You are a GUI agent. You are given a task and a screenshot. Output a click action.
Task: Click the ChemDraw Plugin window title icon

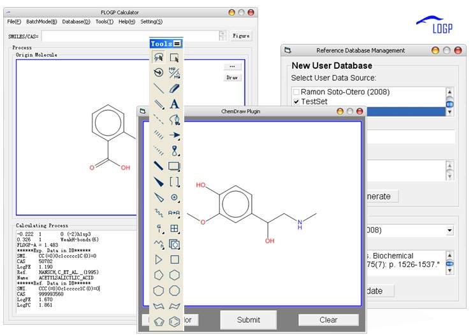click(x=143, y=111)
